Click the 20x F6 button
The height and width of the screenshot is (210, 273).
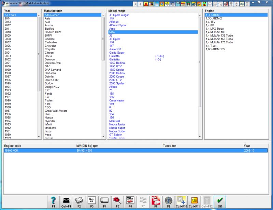pyautogui.click(x=130, y=202)
